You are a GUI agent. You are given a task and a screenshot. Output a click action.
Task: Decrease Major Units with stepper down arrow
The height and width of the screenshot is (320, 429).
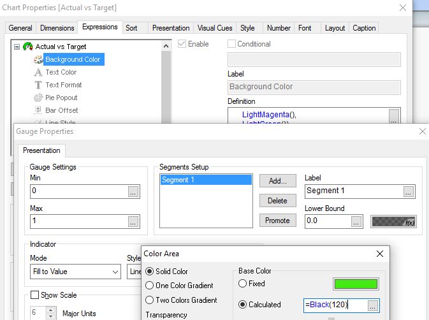[51, 316]
